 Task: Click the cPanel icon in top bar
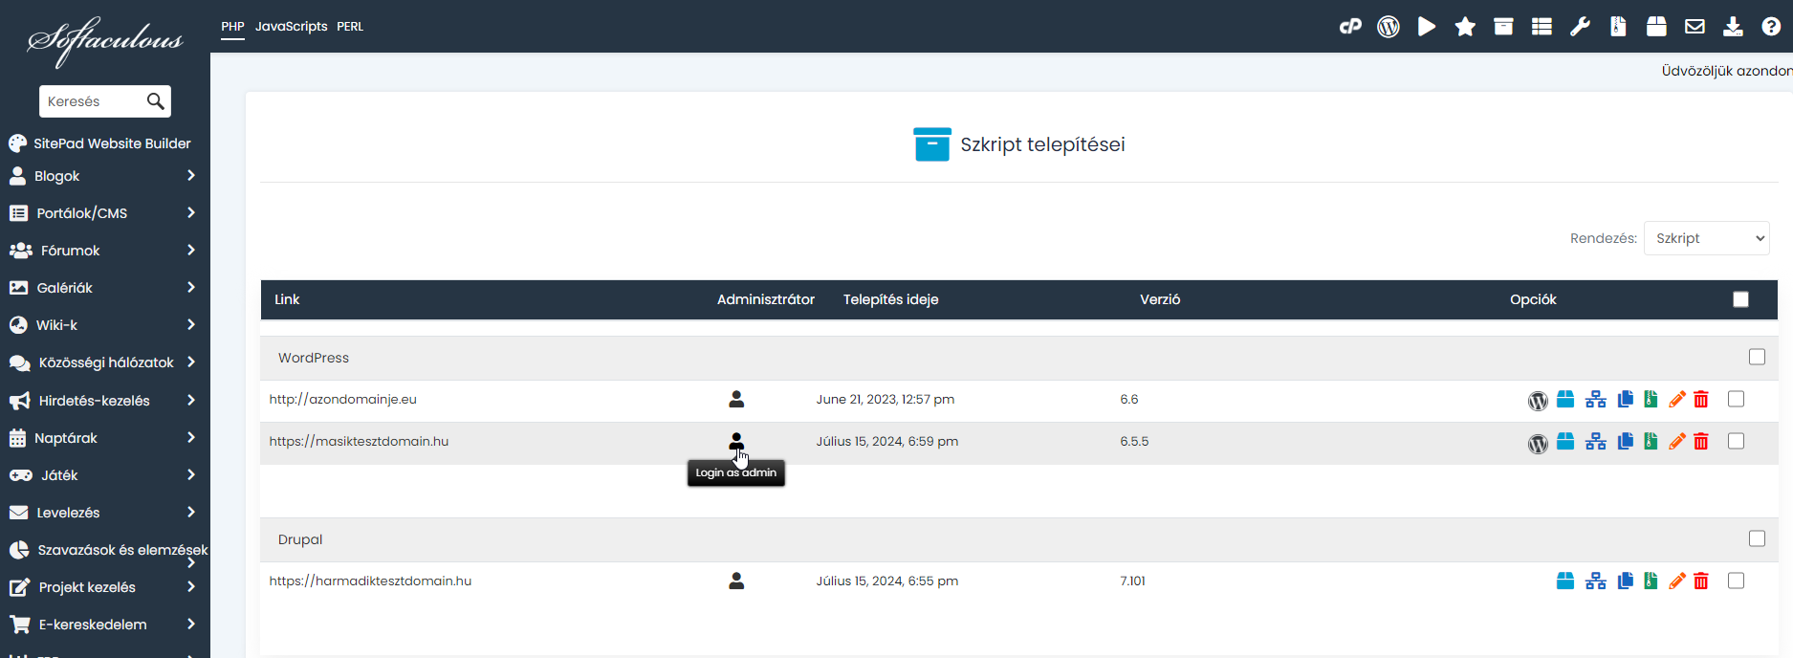point(1349,27)
